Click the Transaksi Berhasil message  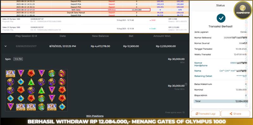click(220, 26)
